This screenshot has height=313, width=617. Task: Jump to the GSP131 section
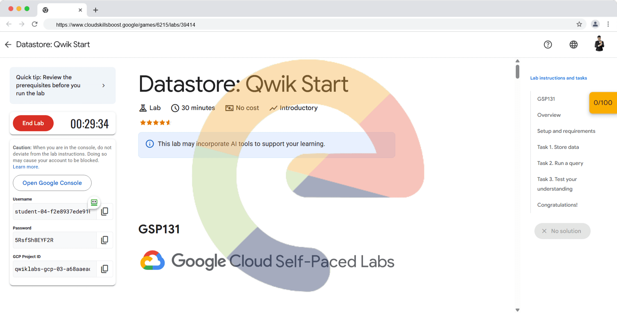tap(546, 99)
